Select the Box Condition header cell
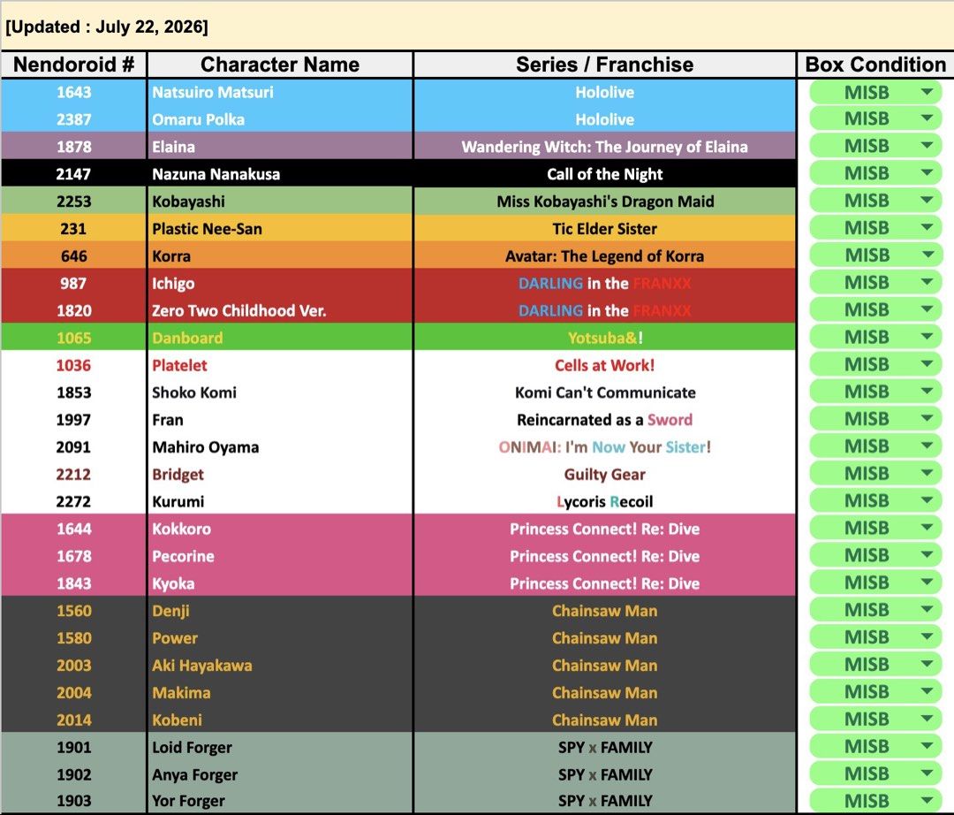Image resolution: width=954 pixels, height=815 pixels. (x=875, y=65)
